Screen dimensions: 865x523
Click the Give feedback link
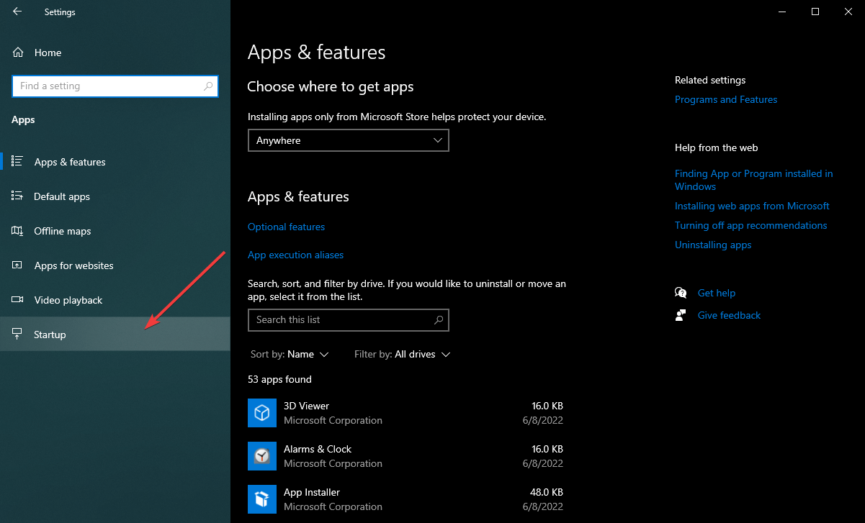[729, 315]
